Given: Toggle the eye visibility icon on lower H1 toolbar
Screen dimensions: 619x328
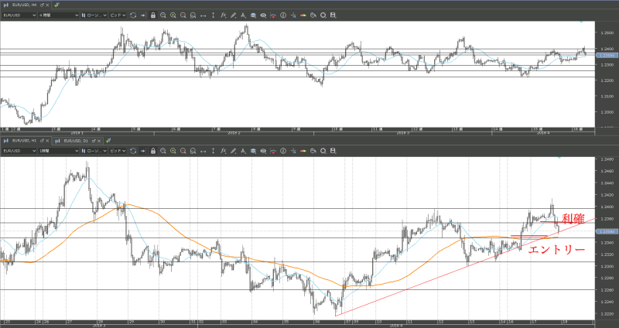Looking at the screenshot, I should pyautogui.click(x=263, y=151).
